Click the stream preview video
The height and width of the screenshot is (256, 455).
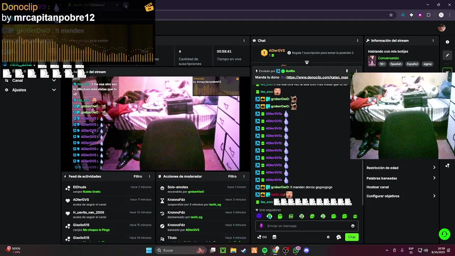[156, 123]
